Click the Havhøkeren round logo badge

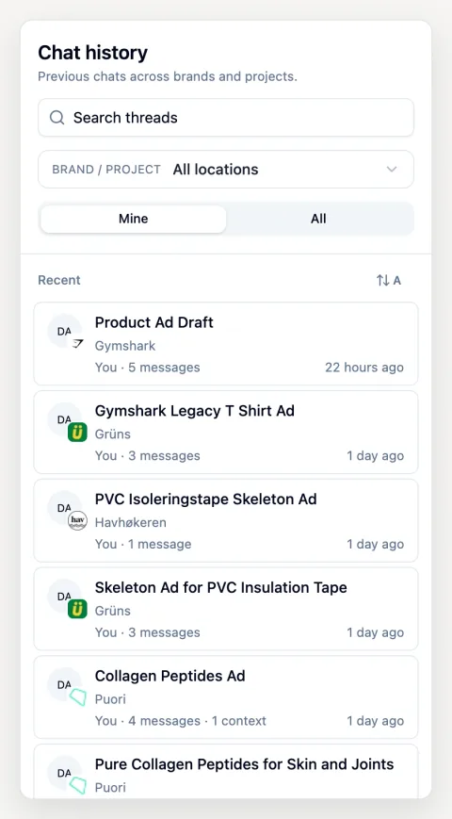[77, 521]
